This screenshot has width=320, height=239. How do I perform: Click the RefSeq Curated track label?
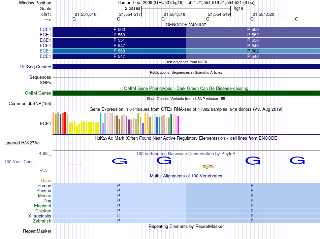click(x=36, y=67)
